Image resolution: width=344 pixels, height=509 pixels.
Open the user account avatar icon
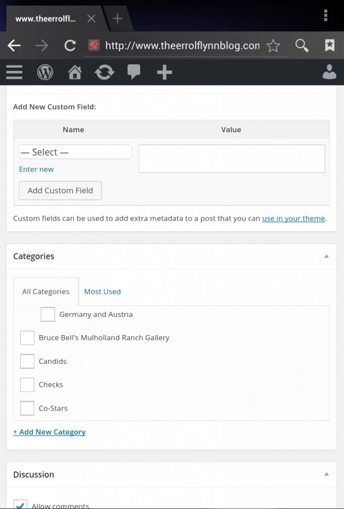pyautogui.click(x=329, y=73)
